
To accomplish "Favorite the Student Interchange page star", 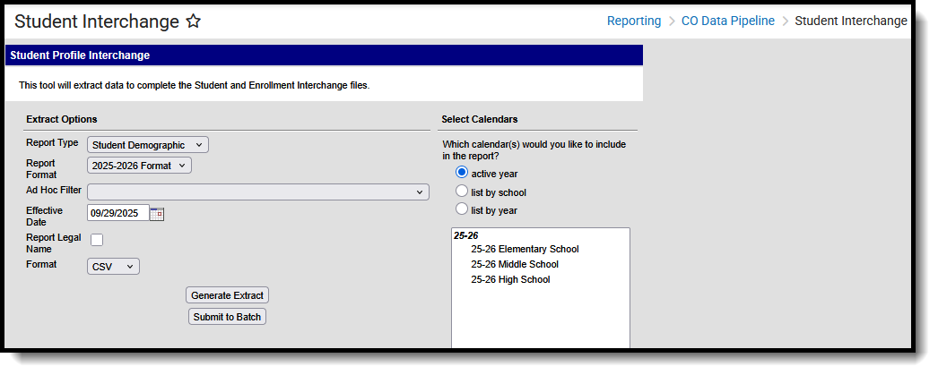I will [194, 21].
